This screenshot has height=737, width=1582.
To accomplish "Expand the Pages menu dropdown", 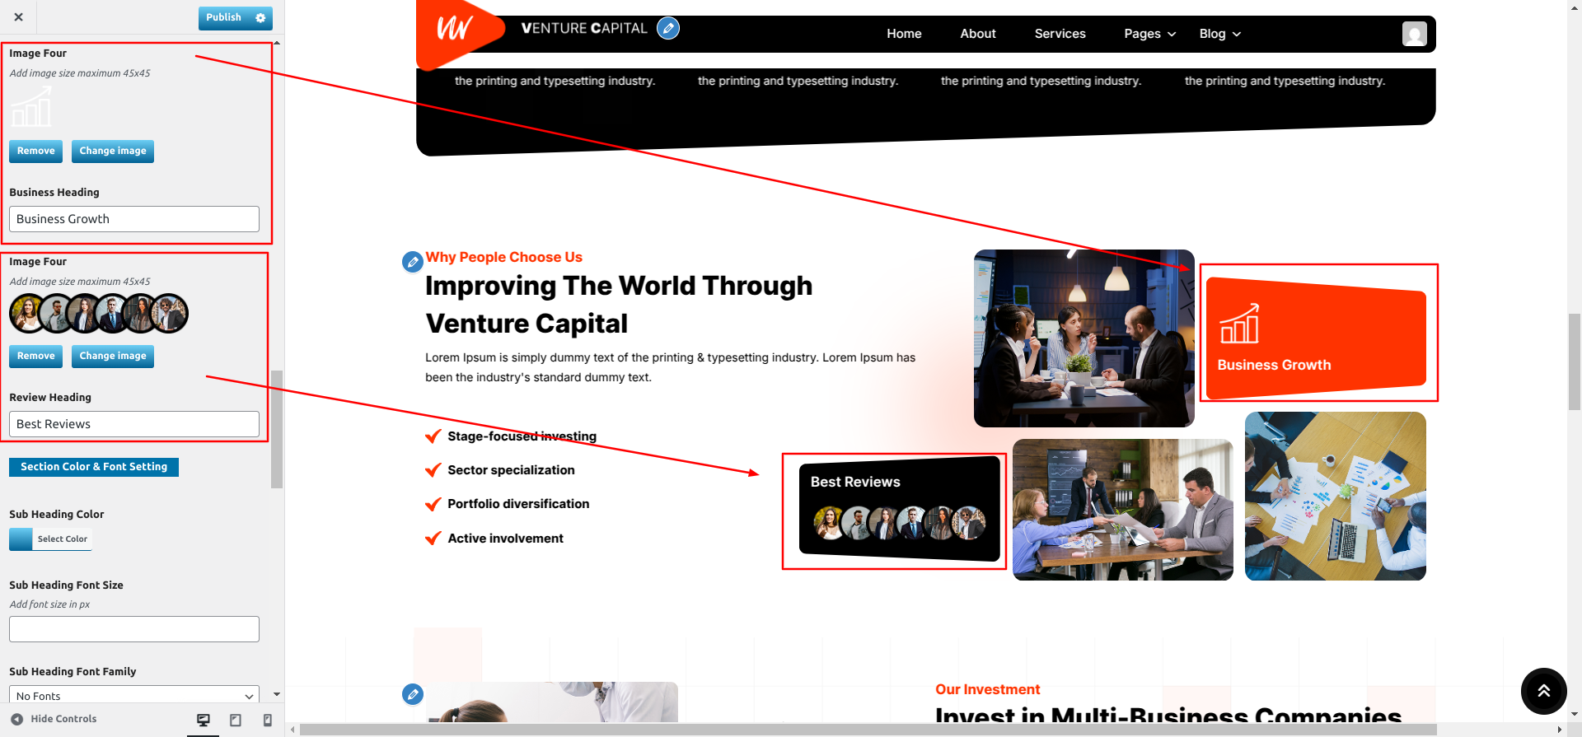I will pyautogui.click(x=1149, y=34).
